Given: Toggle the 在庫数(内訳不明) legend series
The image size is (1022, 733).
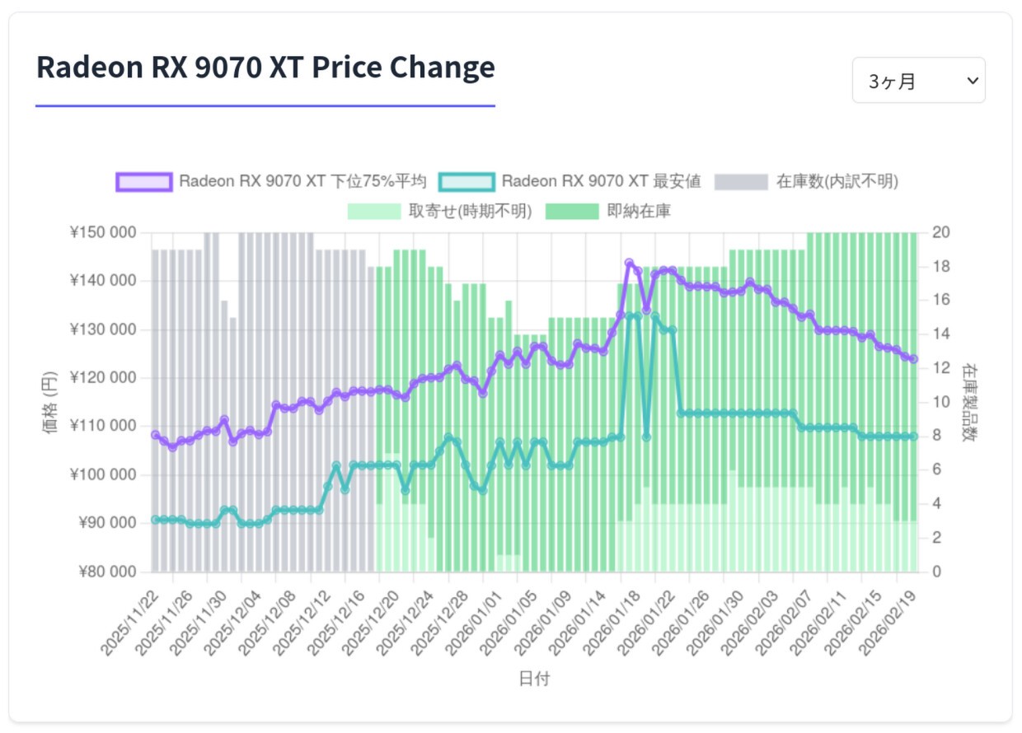Looking at the screenshot, I should tap(837, 181).
